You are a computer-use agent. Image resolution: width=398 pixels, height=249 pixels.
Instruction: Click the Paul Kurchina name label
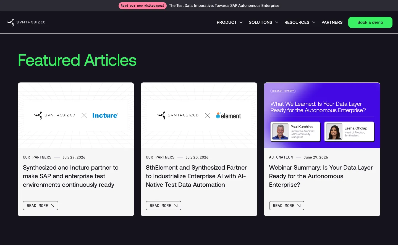pos(302,127)
